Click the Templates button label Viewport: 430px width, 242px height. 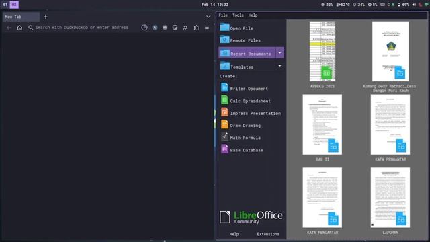pos(242,67)
